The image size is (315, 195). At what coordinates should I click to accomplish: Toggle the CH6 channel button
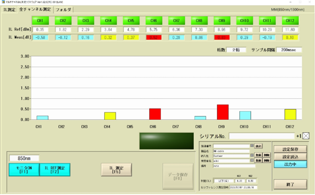[153, 21]
